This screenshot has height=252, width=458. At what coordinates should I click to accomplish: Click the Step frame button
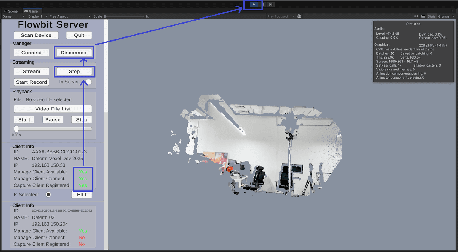click(x=271, y=4)
